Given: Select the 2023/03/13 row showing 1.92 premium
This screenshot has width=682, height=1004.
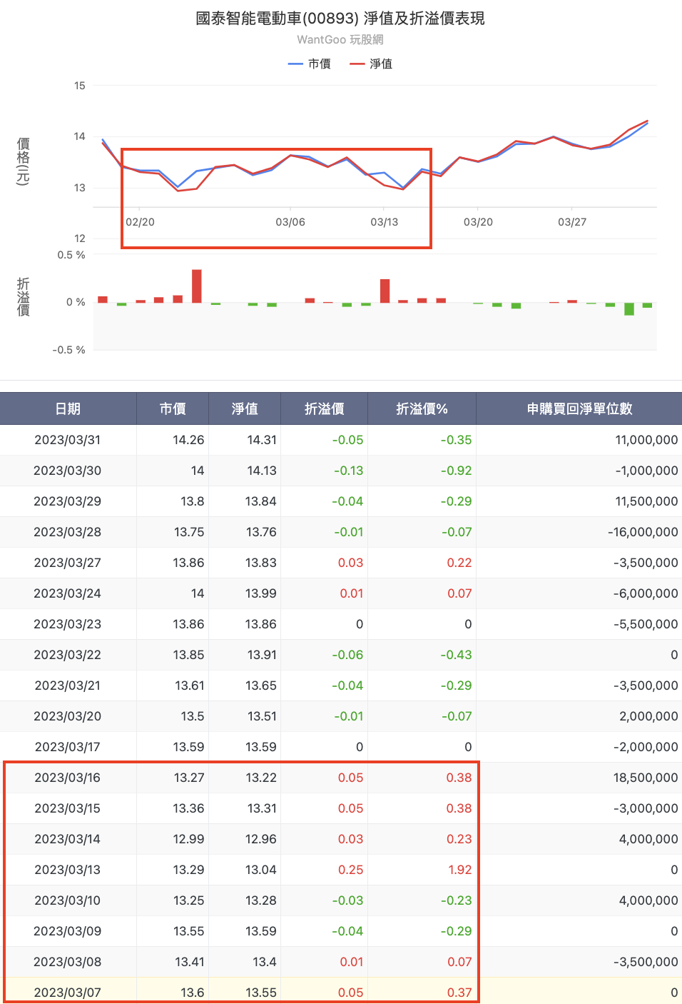Looking at the screenshot, I should (x=341, y=870).
